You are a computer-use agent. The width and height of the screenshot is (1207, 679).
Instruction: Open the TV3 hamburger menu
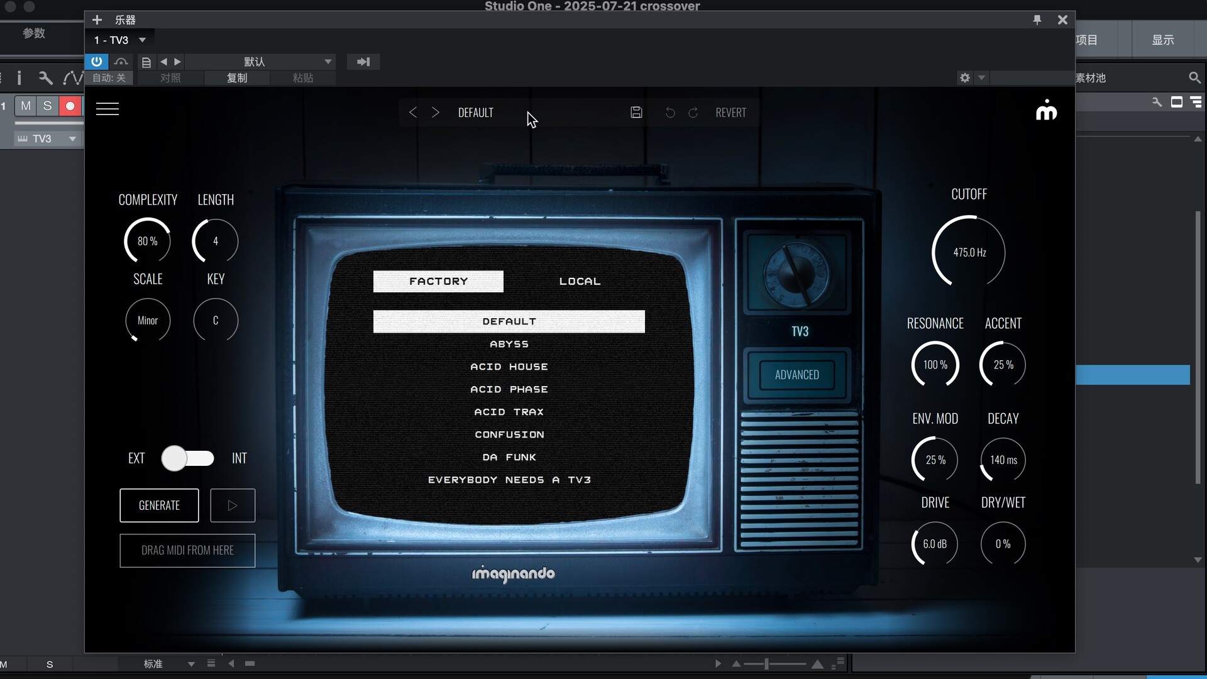coord(107,109)
